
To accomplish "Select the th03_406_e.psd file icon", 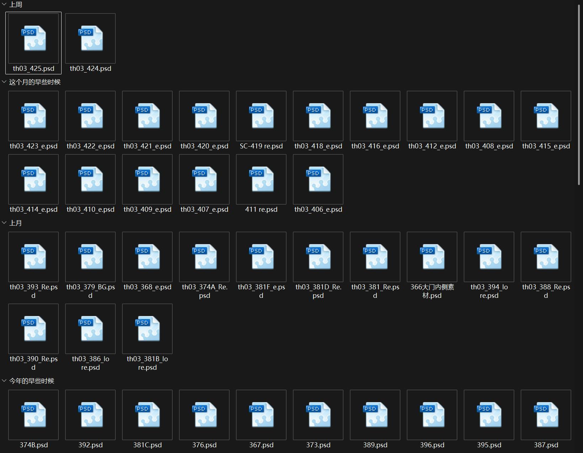I will [318, 179].
